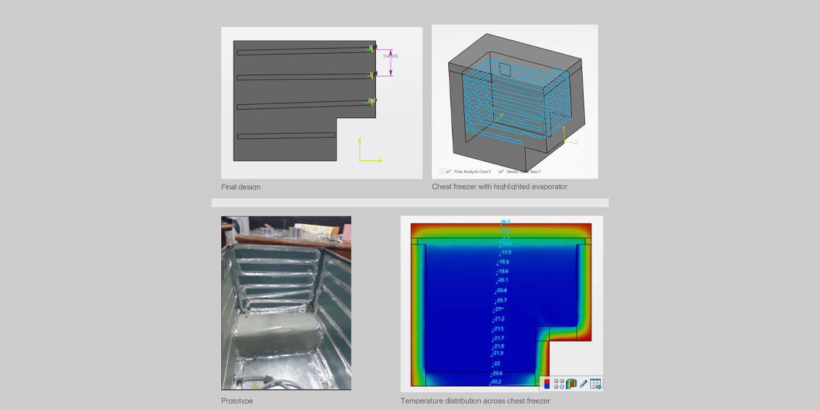The height and width of the screenshot is (410, 820).
Task: Click the yellow axis triad in Final design
Action: click(x=370, y=150)
